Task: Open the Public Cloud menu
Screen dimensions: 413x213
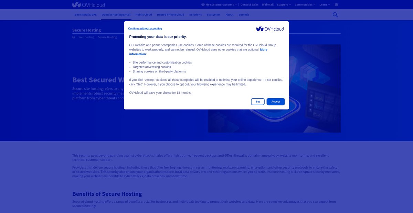Action: pyautogui.click(x=144, y=15)
